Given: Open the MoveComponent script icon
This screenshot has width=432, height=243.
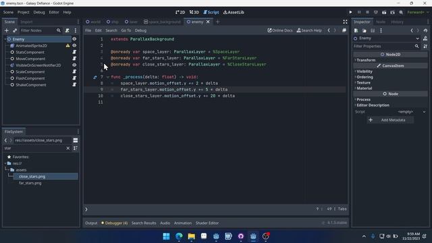Looking at the screenshot, I should pos(74,59).
